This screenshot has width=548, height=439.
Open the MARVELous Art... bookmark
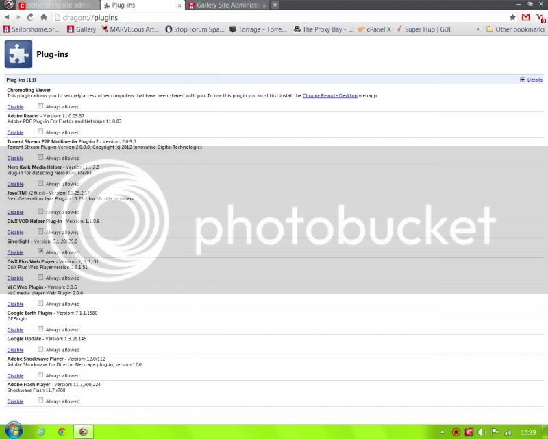(130, 29)
